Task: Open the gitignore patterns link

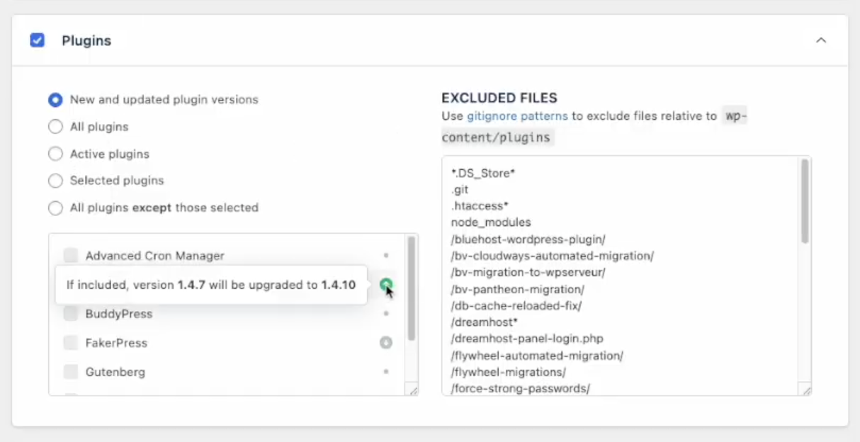Action: point(517,116)
